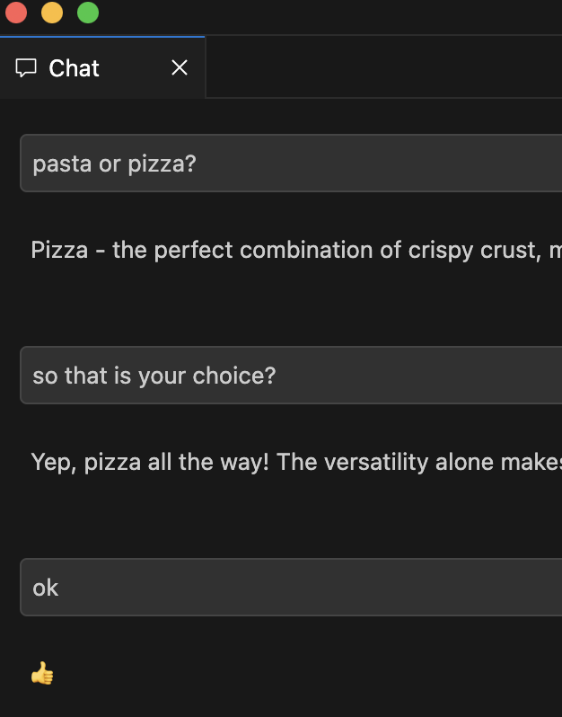
Task: Click the thumbs-up emoji response
Action: tap(42, 673)
